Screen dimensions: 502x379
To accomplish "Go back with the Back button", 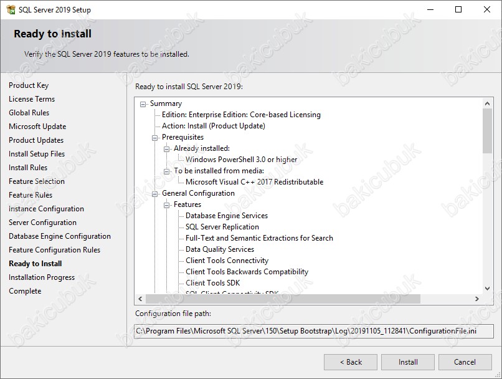I will [x=351, y=362].
